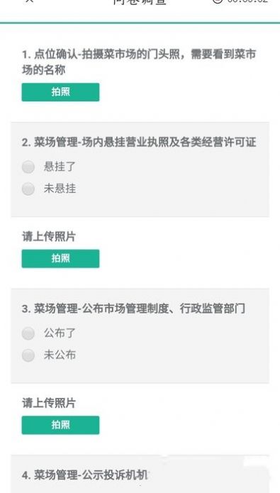The height and width of the screenshot is (493, 280).
Task: Select the 未悬挂 radio circle
Action: (x=28, y=189)
